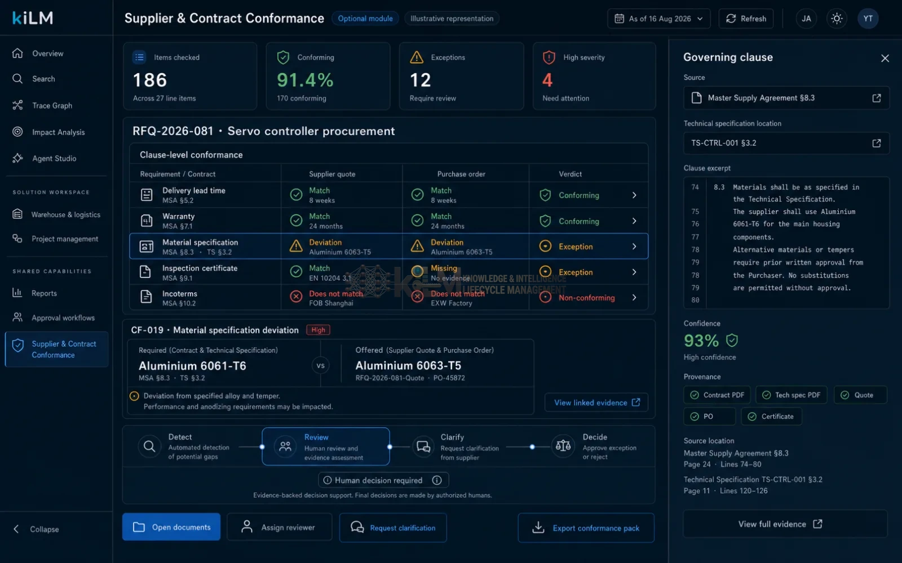Open TS-CTRL-001 §3.2 external link icon

(x=876, y=143)
